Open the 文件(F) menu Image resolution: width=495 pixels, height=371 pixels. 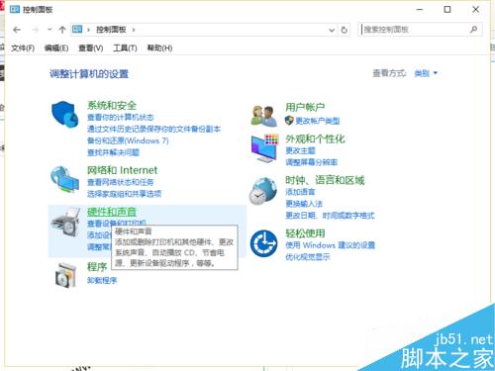(x=23, y=48)
